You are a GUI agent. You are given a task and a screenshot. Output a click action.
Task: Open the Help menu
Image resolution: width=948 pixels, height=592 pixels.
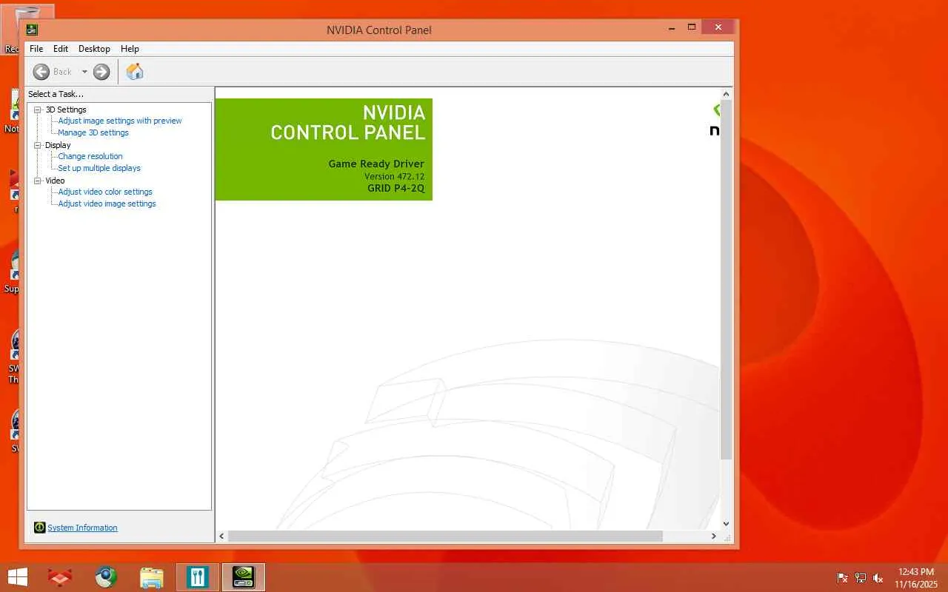click(x=130, y=49)
